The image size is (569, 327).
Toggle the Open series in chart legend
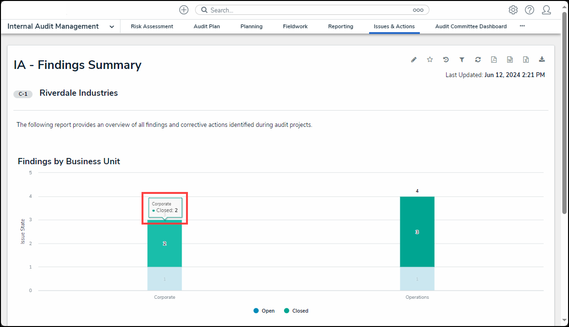(264, 311)
